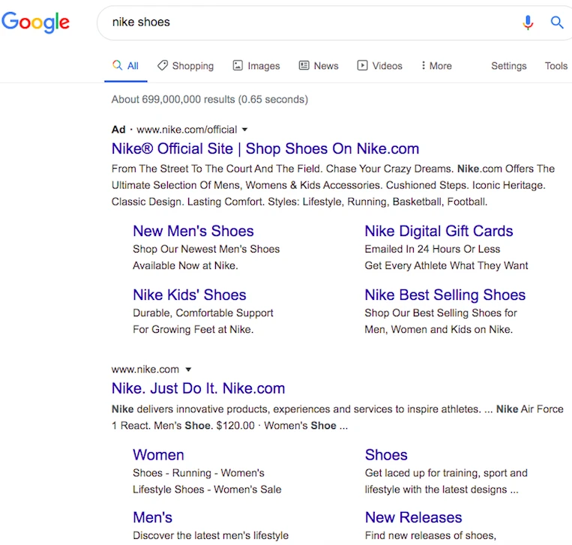Click the www.nike.com organic URL text
The image size is (572, 545).
pyautogui.click(x=145, y=370)
